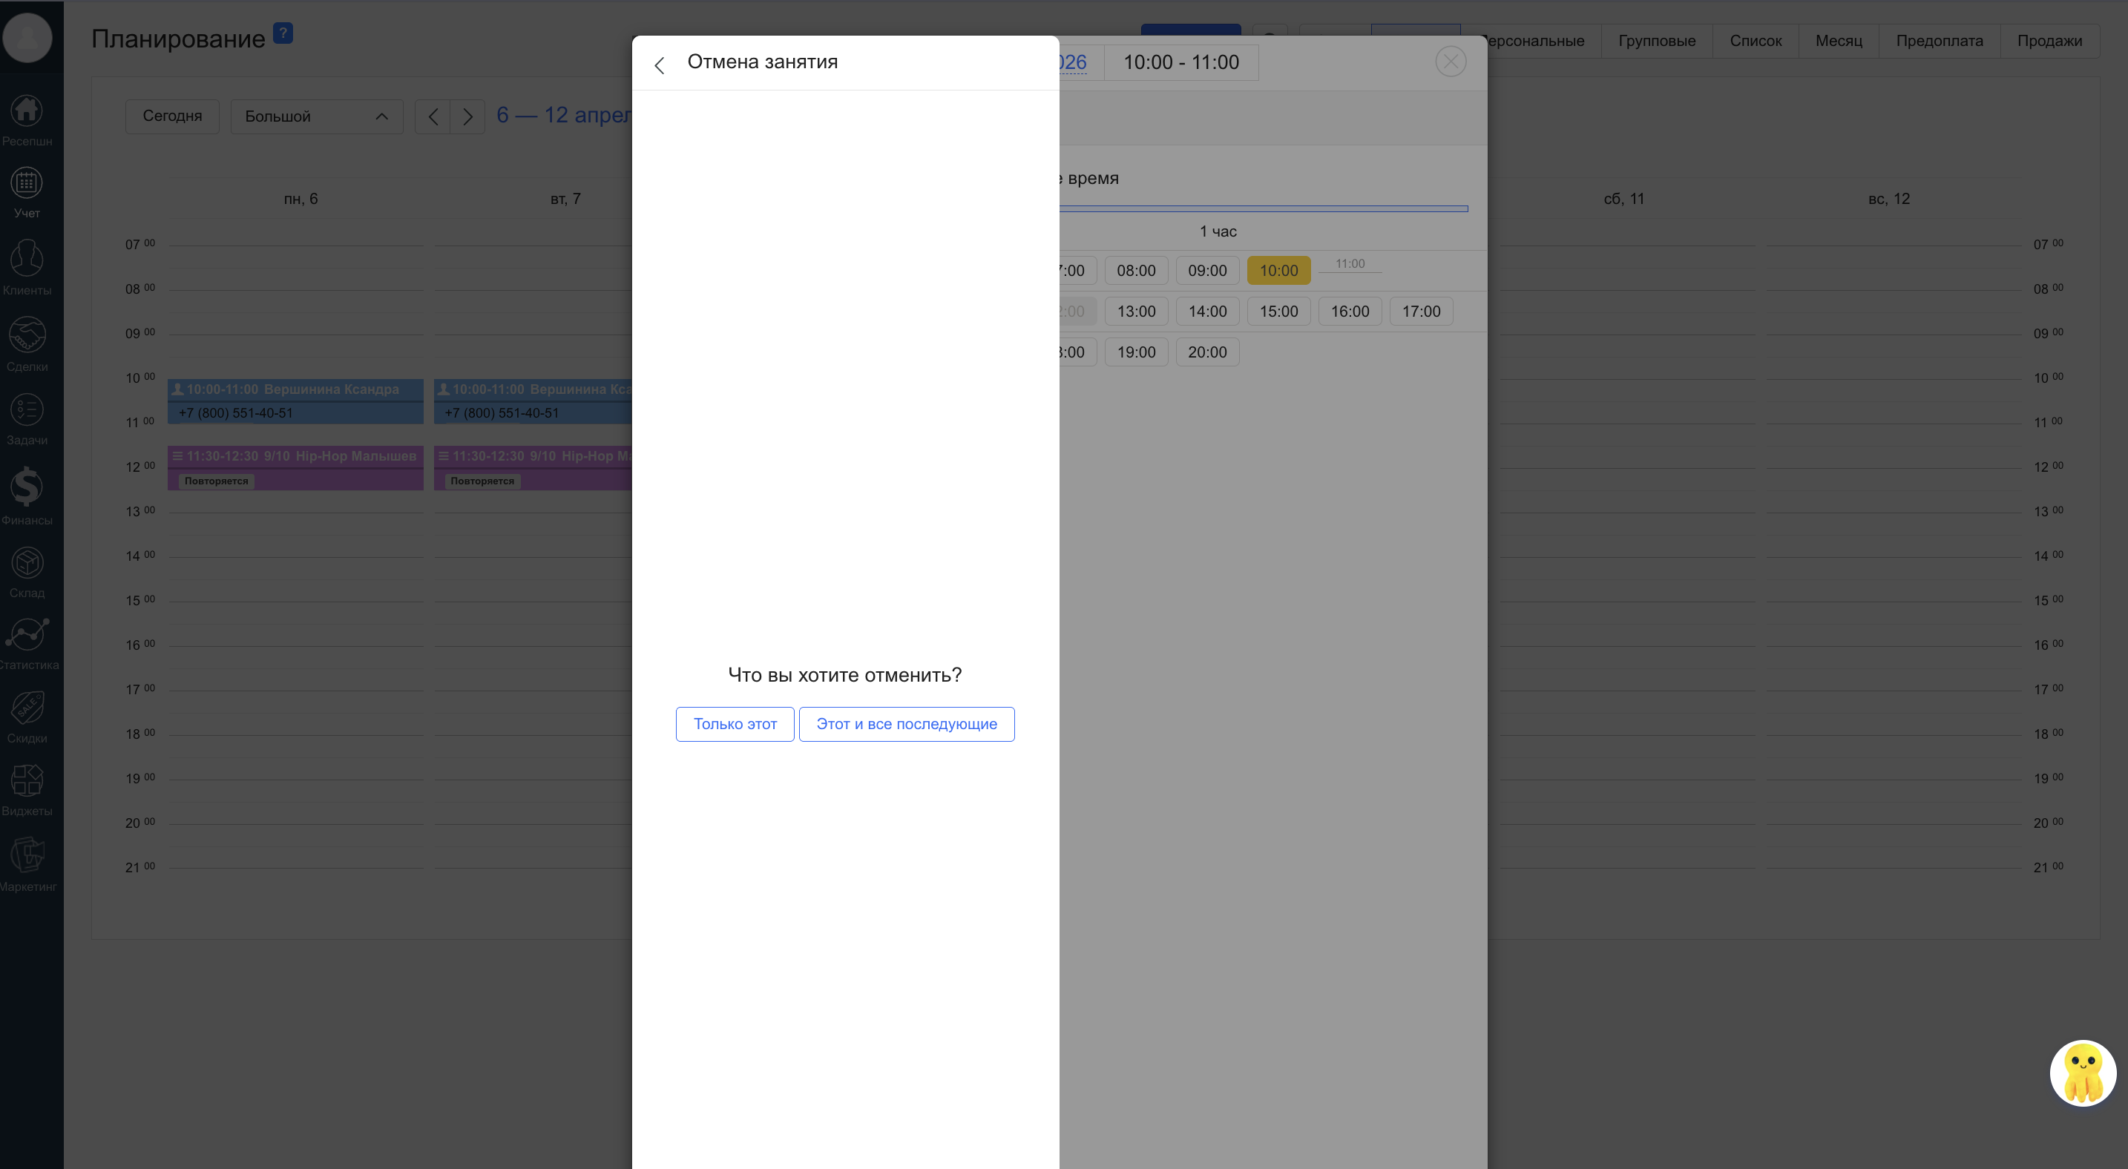Click the yellow octopus chat widget
Screen dimensions: 2128x1169
pos(2082,1073)
